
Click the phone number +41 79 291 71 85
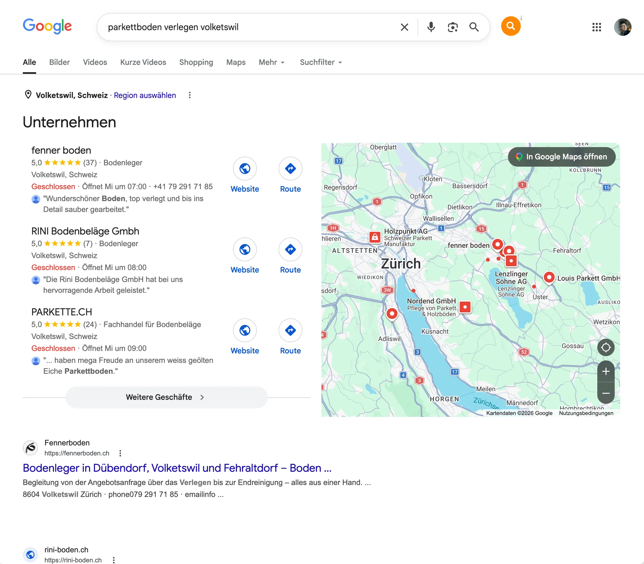pyautogui.click(x=183, y=187)
